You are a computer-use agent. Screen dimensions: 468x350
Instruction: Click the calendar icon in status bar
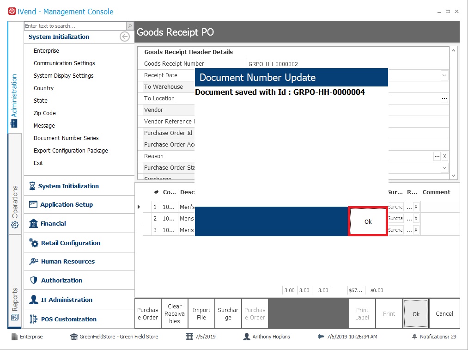tap(189, 337)
